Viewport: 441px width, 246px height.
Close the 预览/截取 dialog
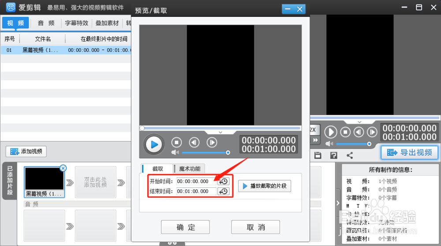click(x=299, y=9)
